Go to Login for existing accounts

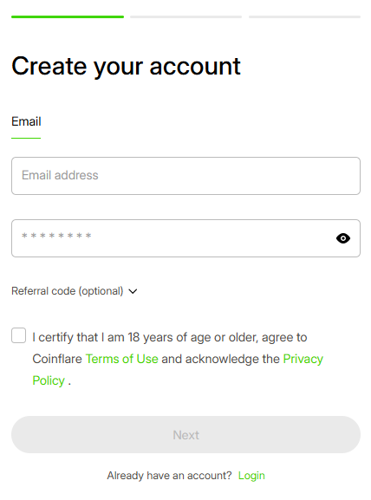click(251, 476)
